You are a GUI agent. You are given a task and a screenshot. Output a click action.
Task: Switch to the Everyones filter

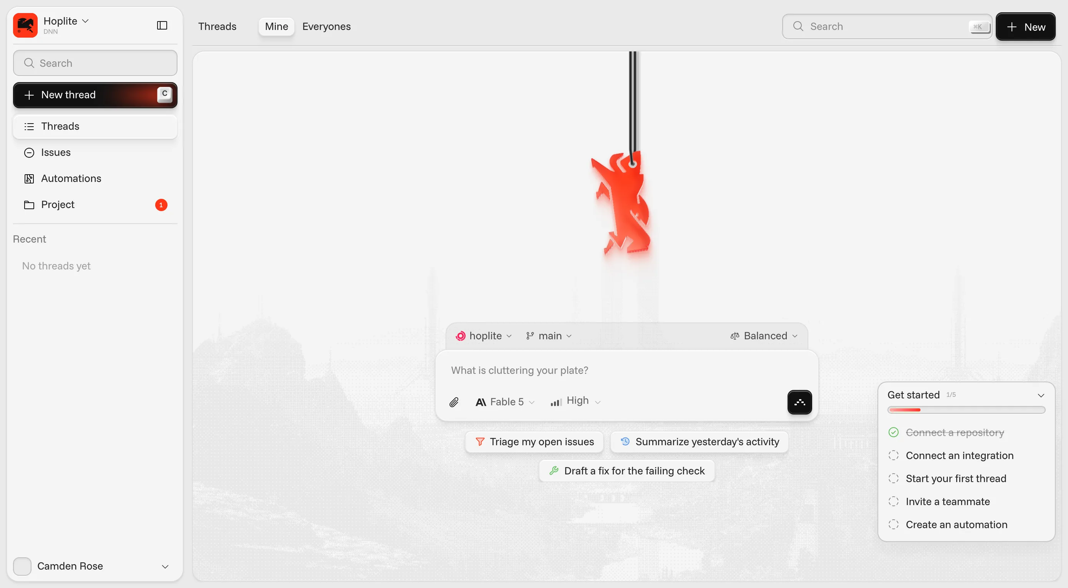point(326,26)
